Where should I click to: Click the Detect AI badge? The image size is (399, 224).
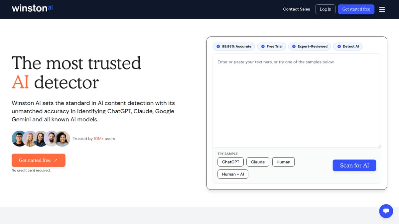pyautogui.click(x=348, y=47)
